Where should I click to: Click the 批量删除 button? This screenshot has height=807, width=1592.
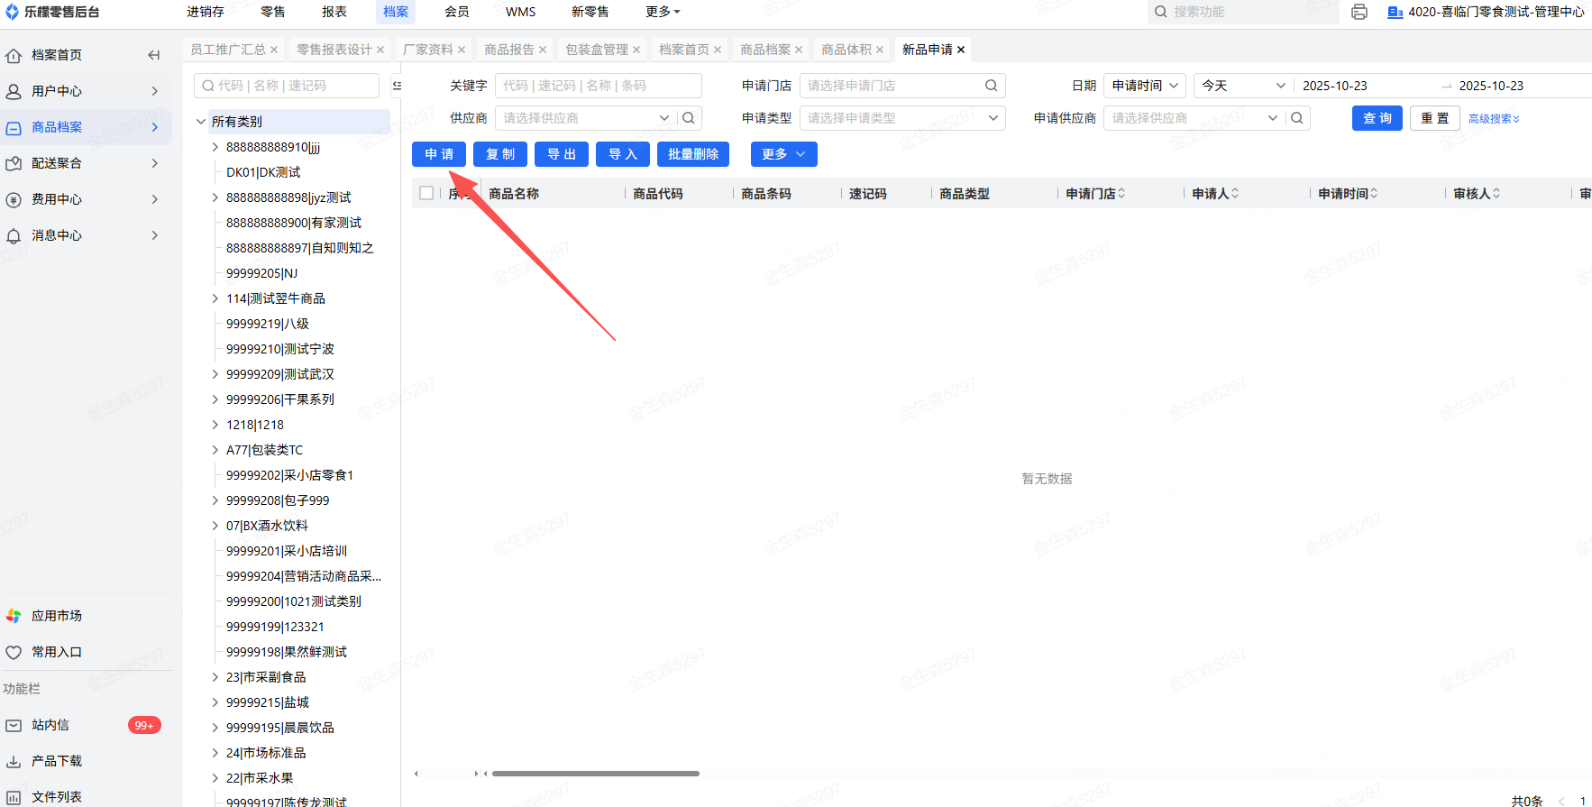[693, 154]
